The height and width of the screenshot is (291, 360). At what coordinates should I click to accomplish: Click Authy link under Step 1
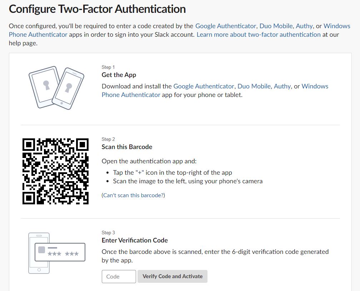282,86
